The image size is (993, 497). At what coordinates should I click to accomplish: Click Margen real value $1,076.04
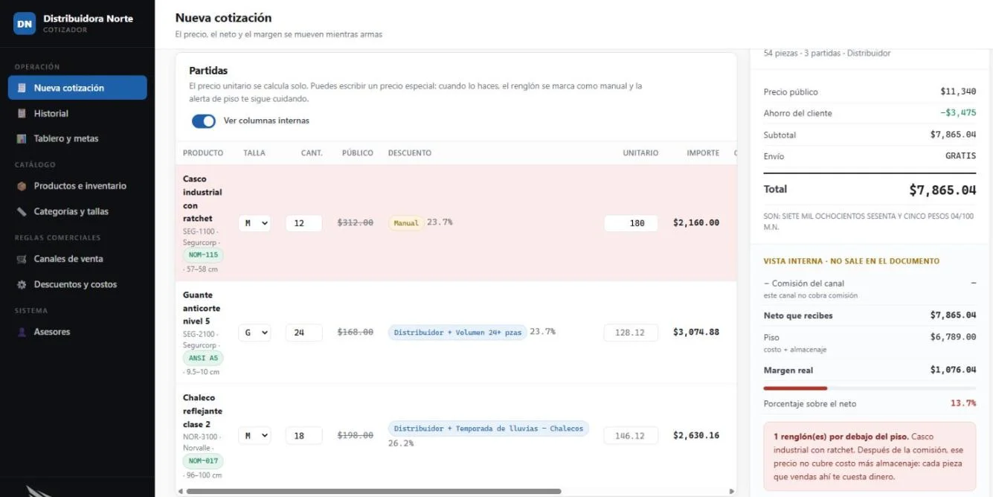click(x=953, y=371)
